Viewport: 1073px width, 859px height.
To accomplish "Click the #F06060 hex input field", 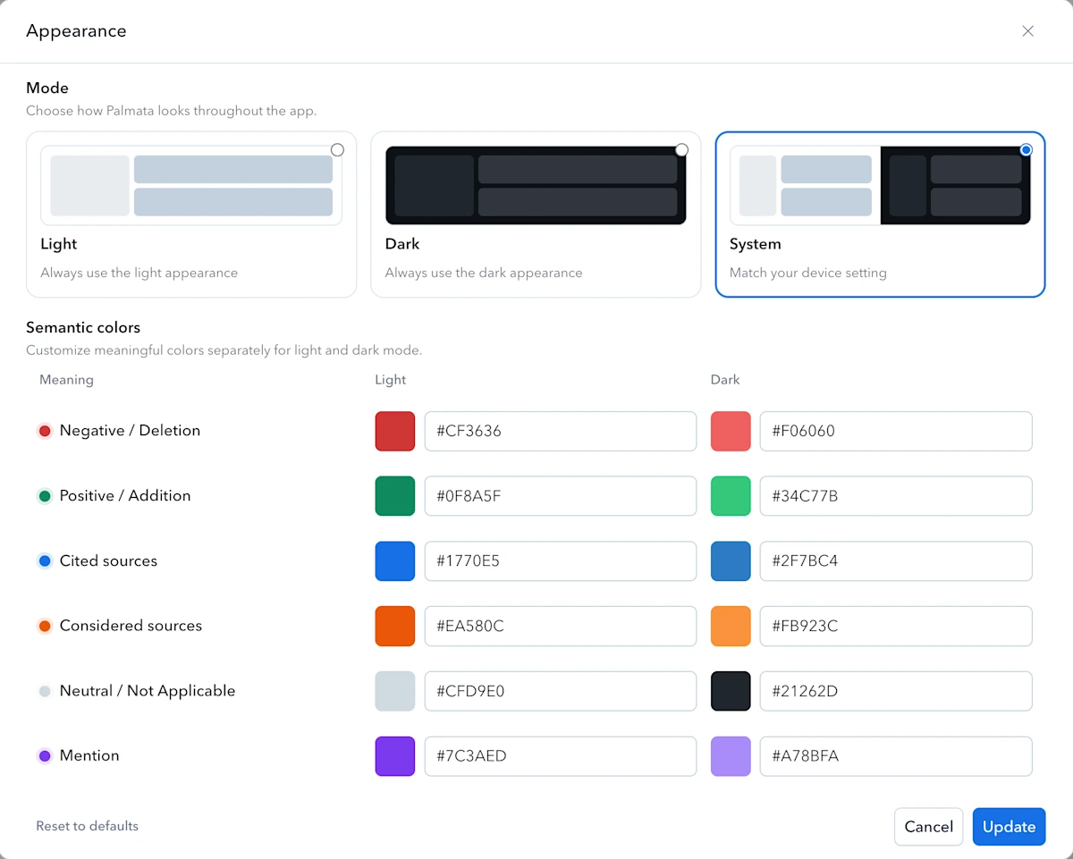I will 896,431.
